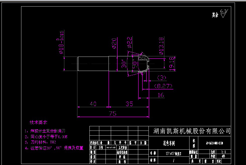246x165 pixels.
Task: Select the material value slash
Action: click(174, 160)
